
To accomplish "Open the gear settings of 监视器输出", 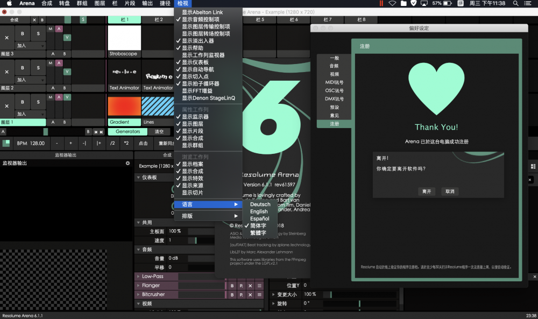I will coord(128,164).
